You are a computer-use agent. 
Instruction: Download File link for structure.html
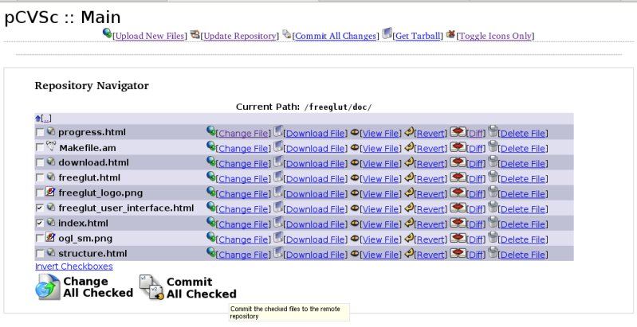pyautogui.click(x=315, y=254)
